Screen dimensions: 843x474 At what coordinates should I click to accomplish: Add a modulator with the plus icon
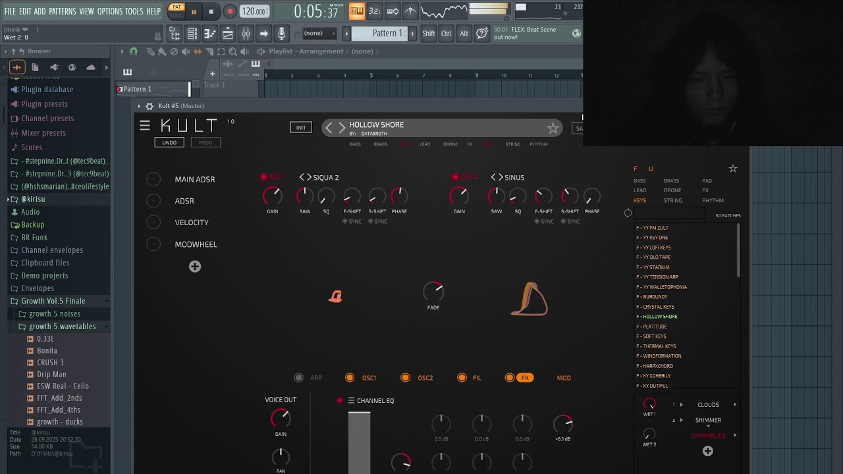pos(195,266)
